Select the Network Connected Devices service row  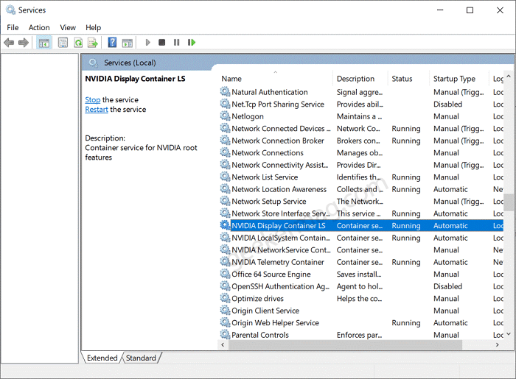(361, 128)
